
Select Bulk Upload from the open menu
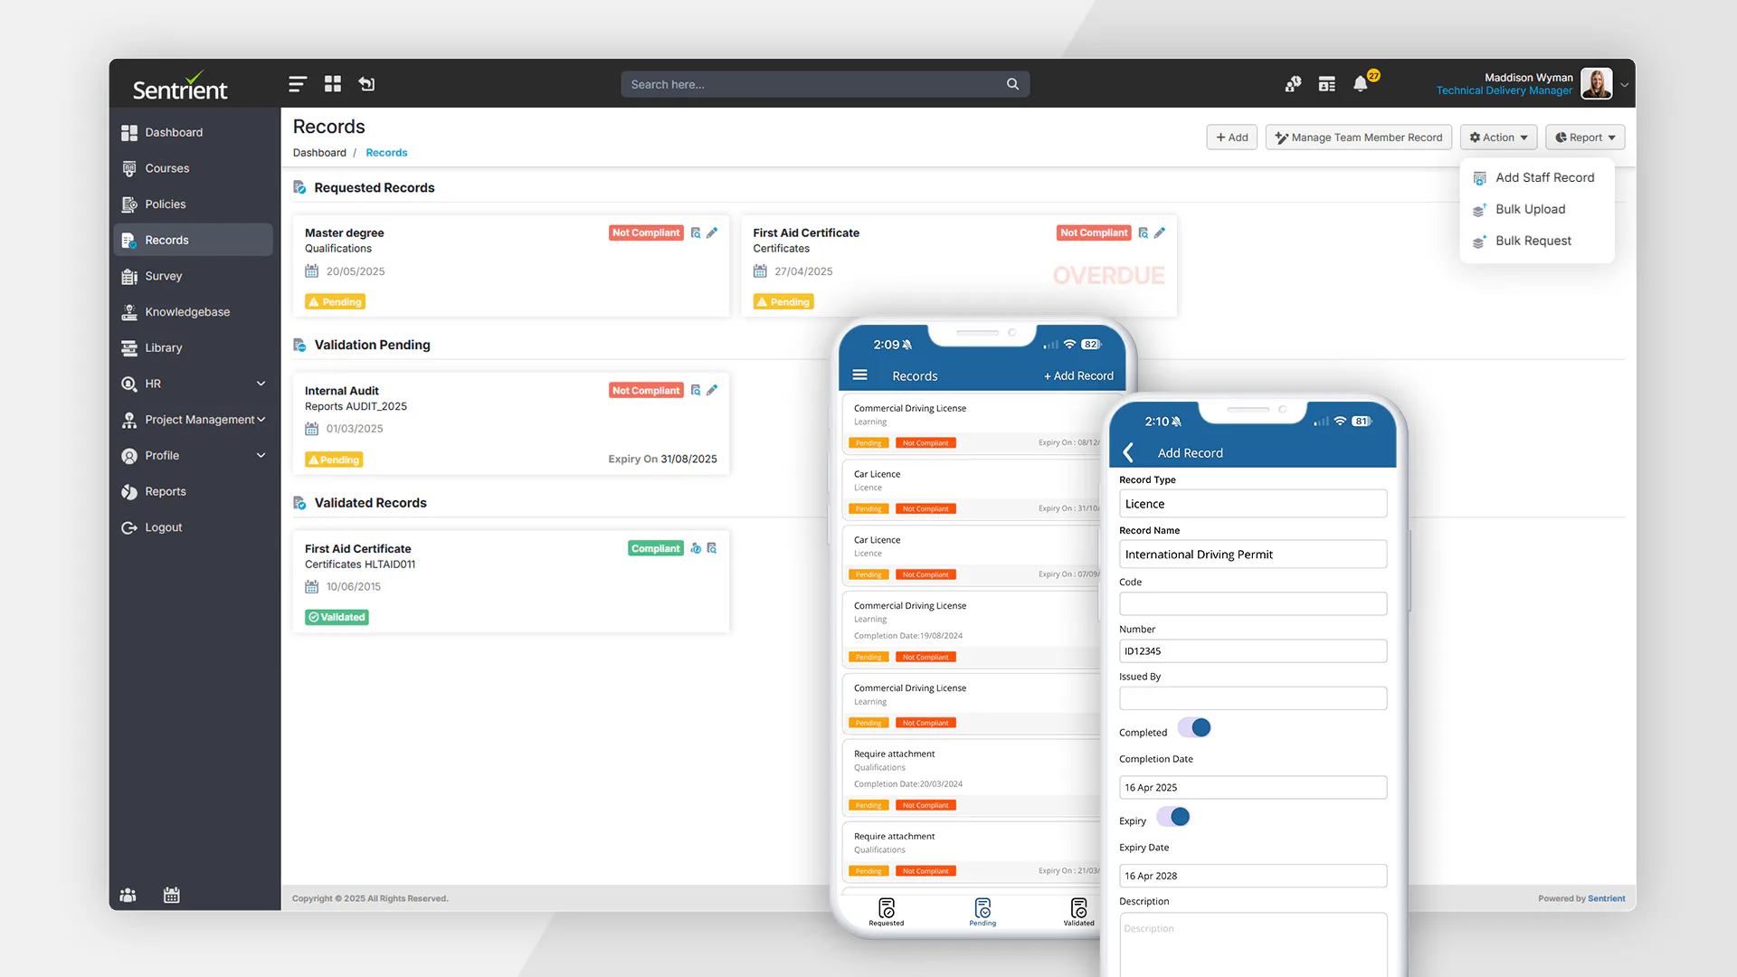point(1531,209)
